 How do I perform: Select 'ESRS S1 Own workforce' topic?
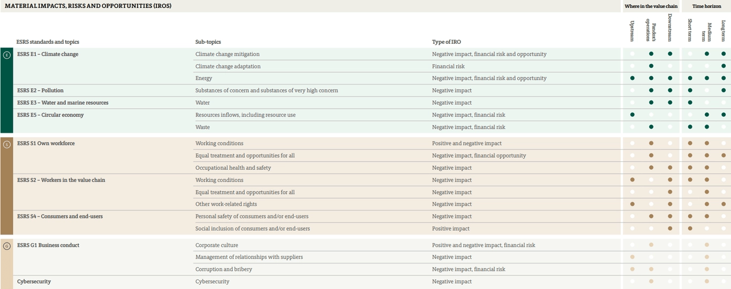46,143
